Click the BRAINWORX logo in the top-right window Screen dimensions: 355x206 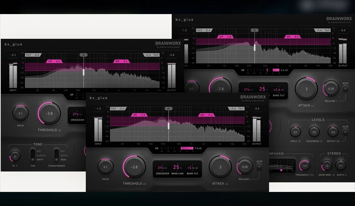(339, 19)
